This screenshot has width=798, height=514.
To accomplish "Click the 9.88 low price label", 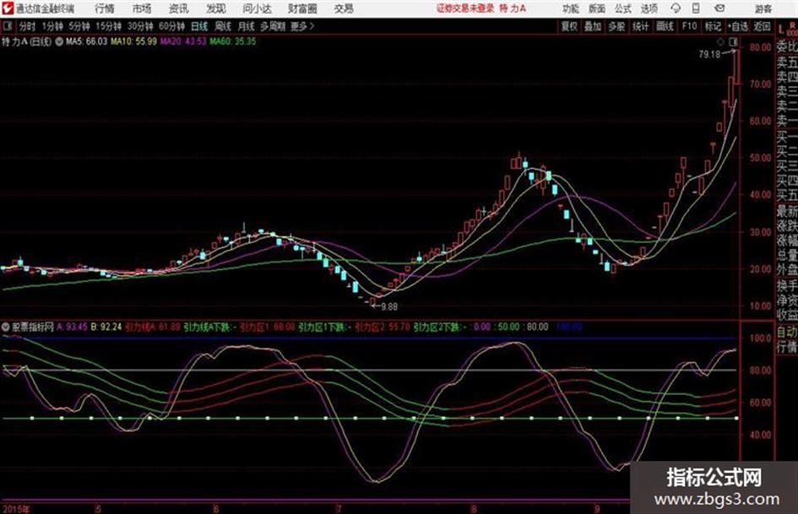I will click(389, 306).
